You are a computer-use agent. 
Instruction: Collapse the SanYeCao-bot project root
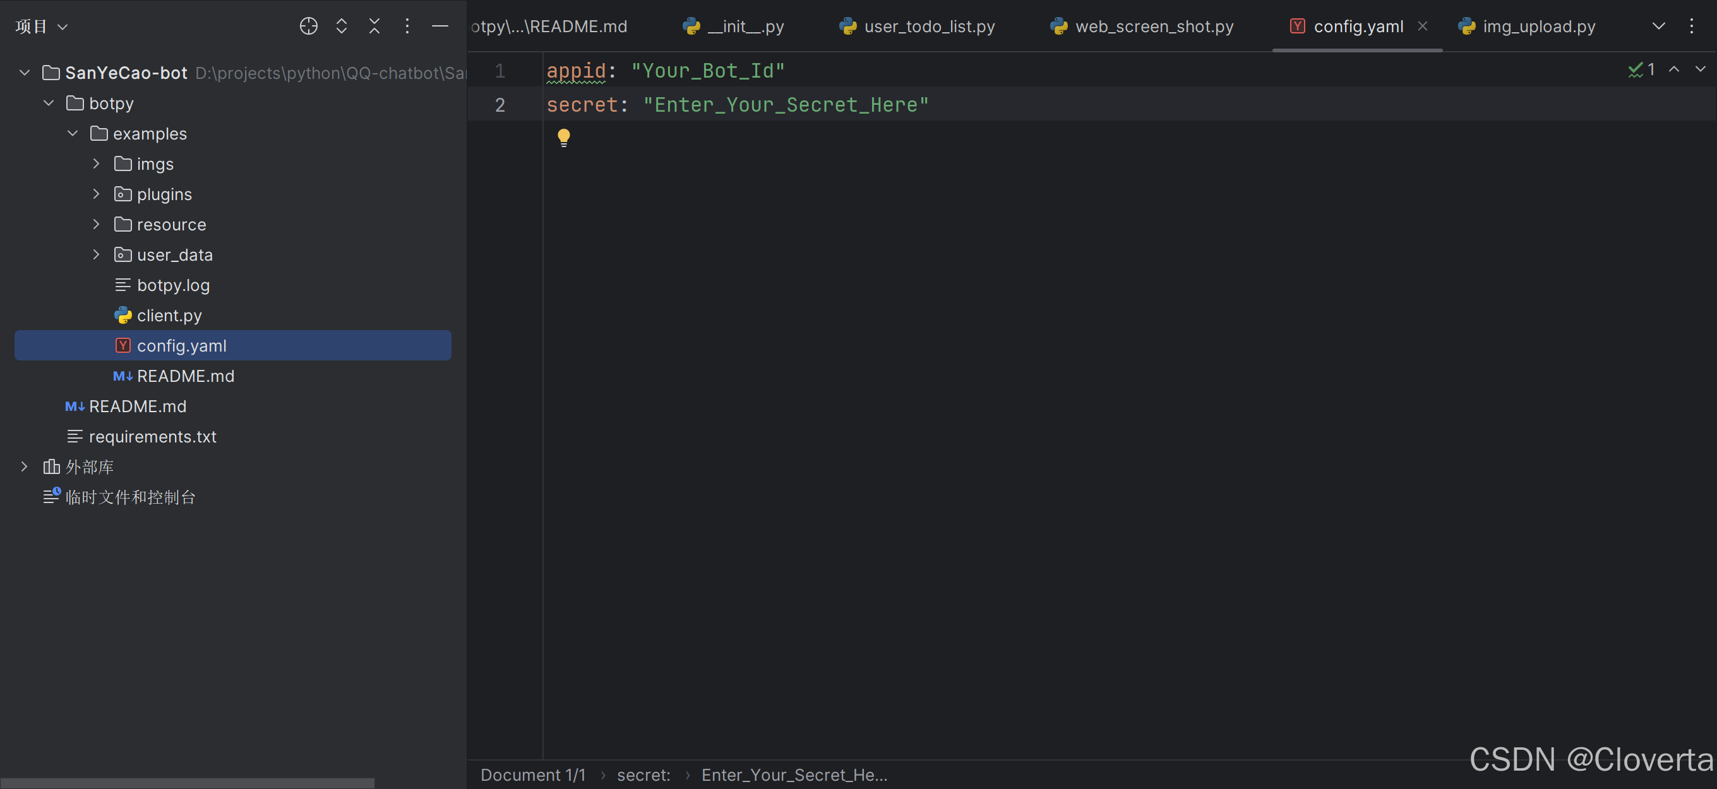coord(25,73)
